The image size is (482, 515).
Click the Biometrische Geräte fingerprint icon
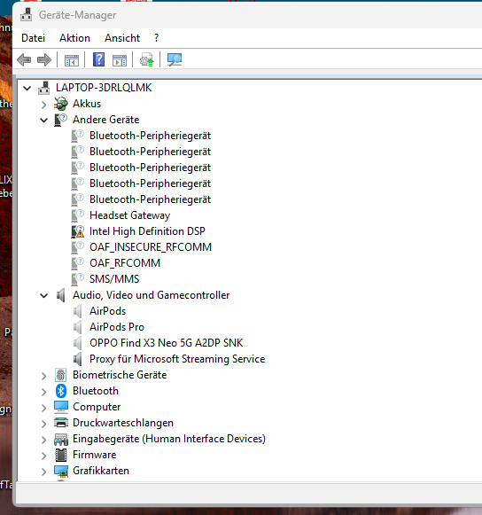tap(61, 375)
